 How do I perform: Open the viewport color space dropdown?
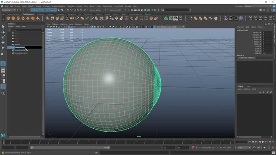170,27
